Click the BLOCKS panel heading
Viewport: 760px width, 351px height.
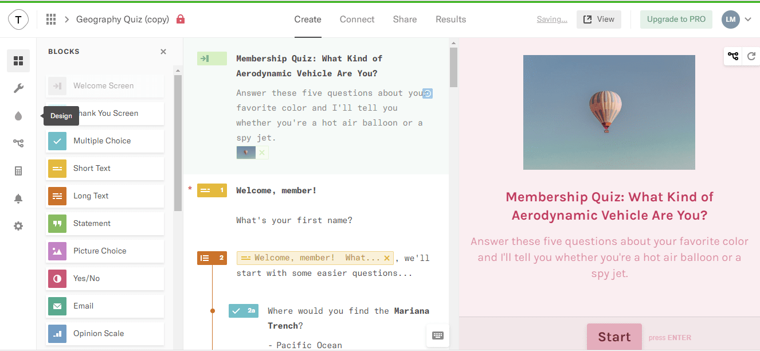click(x=64, y=52)
